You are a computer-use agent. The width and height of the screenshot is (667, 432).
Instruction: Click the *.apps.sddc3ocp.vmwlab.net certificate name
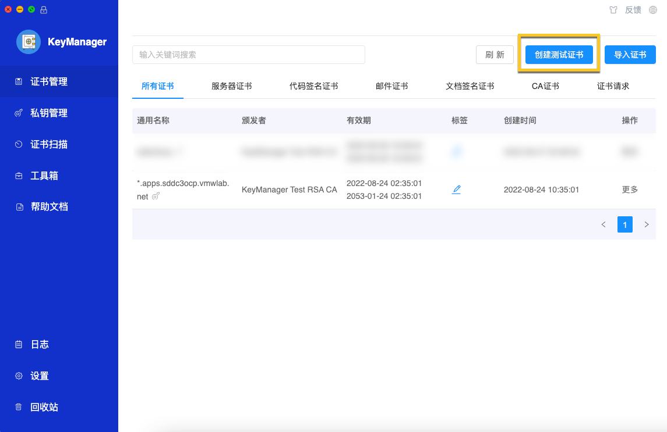(183, 190)
